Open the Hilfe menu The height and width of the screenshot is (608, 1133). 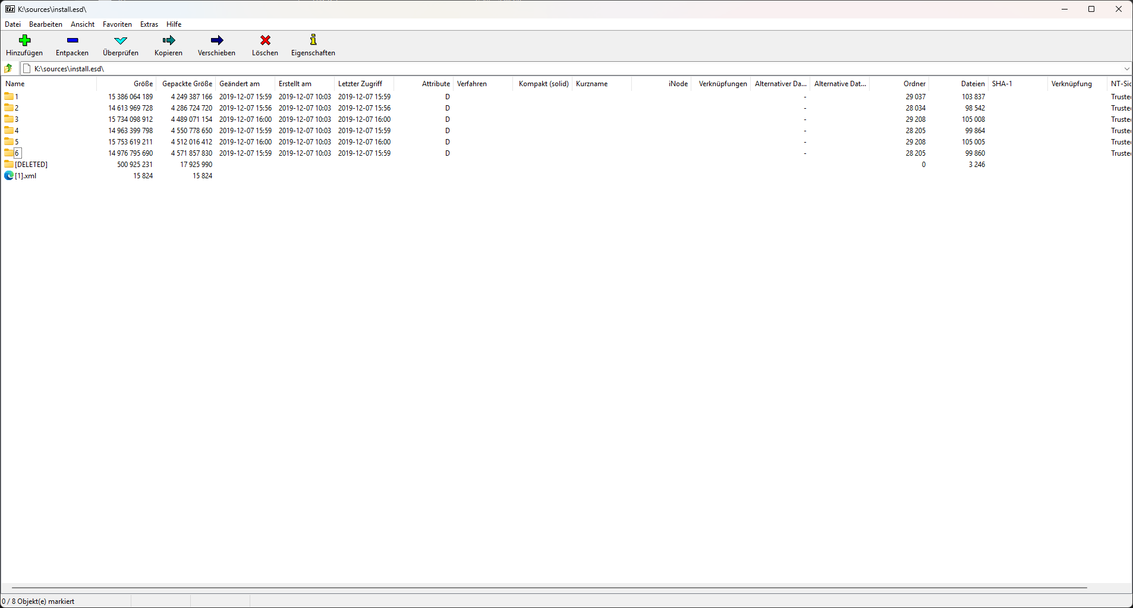click(174, 24)
